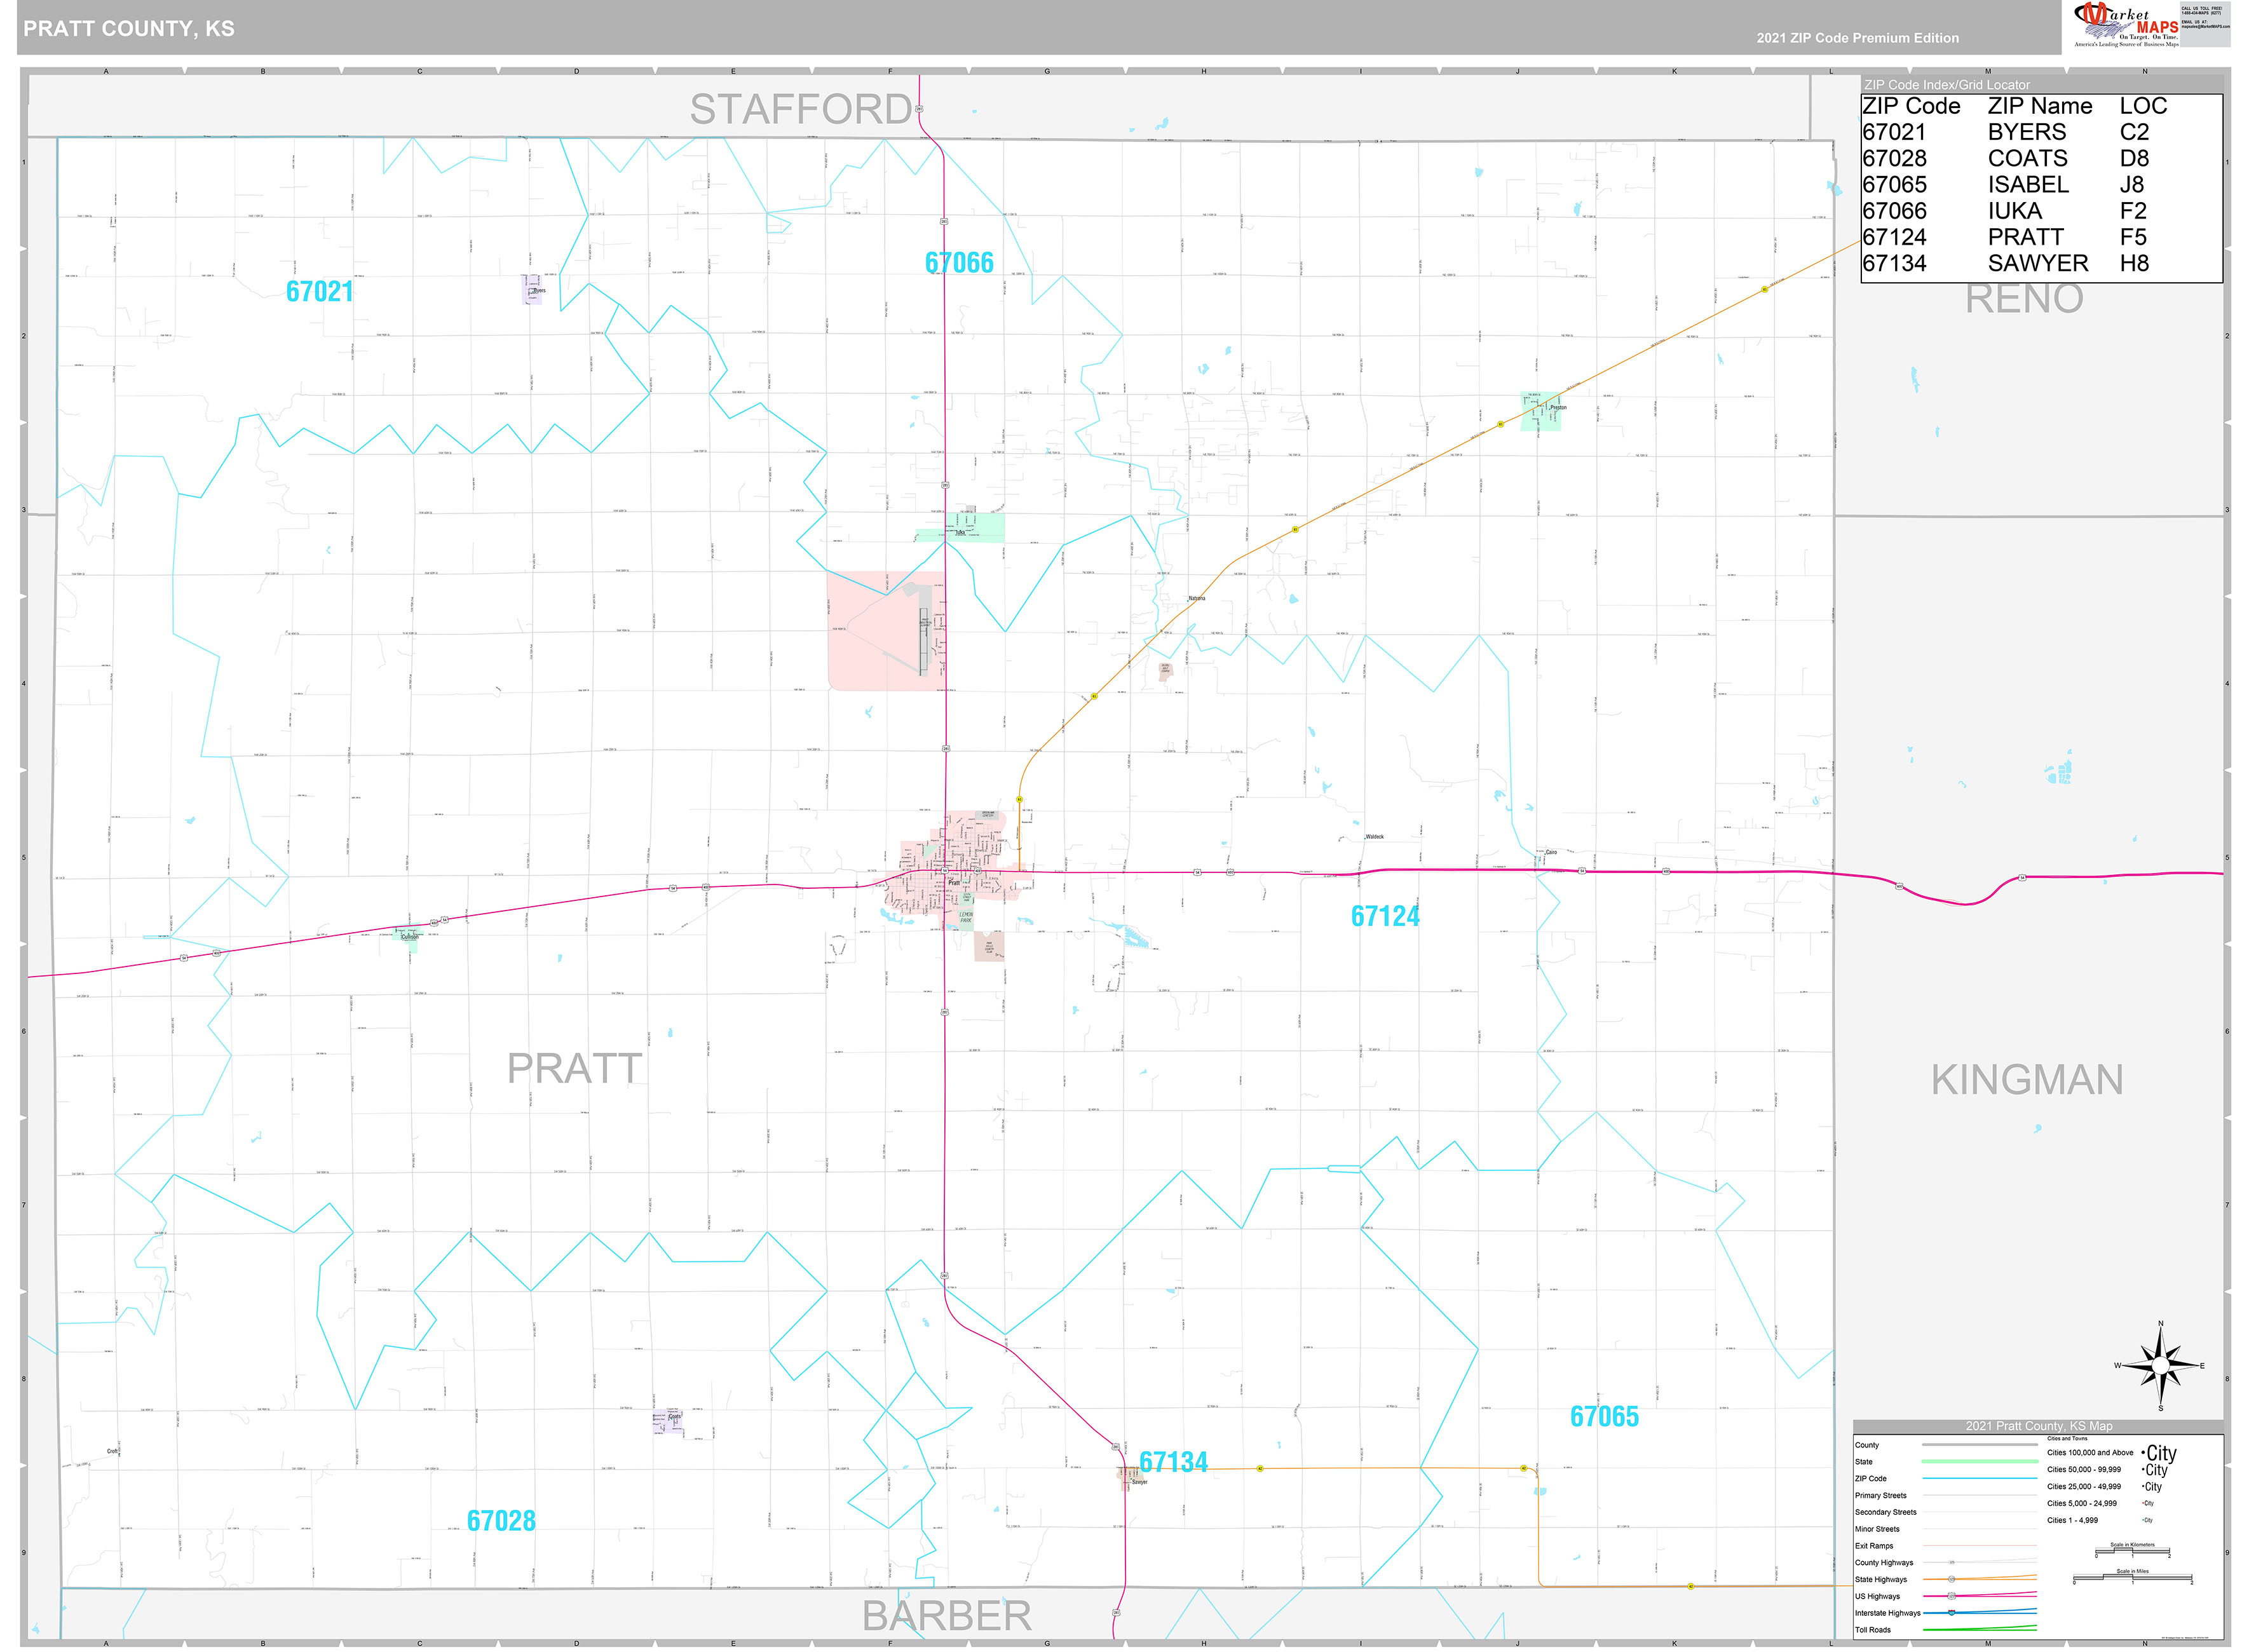
Task: Click the blue 67021 ZIP label on map
Action: coord(319,291)
